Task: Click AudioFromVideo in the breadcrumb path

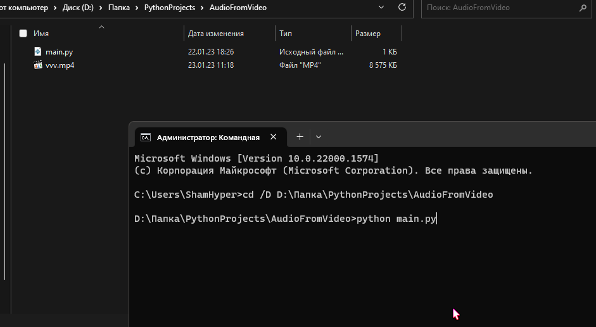Action: pos(238,8)
